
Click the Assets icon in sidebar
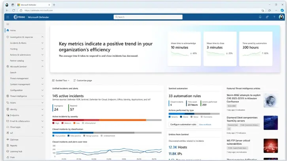(x=8, y=102)
